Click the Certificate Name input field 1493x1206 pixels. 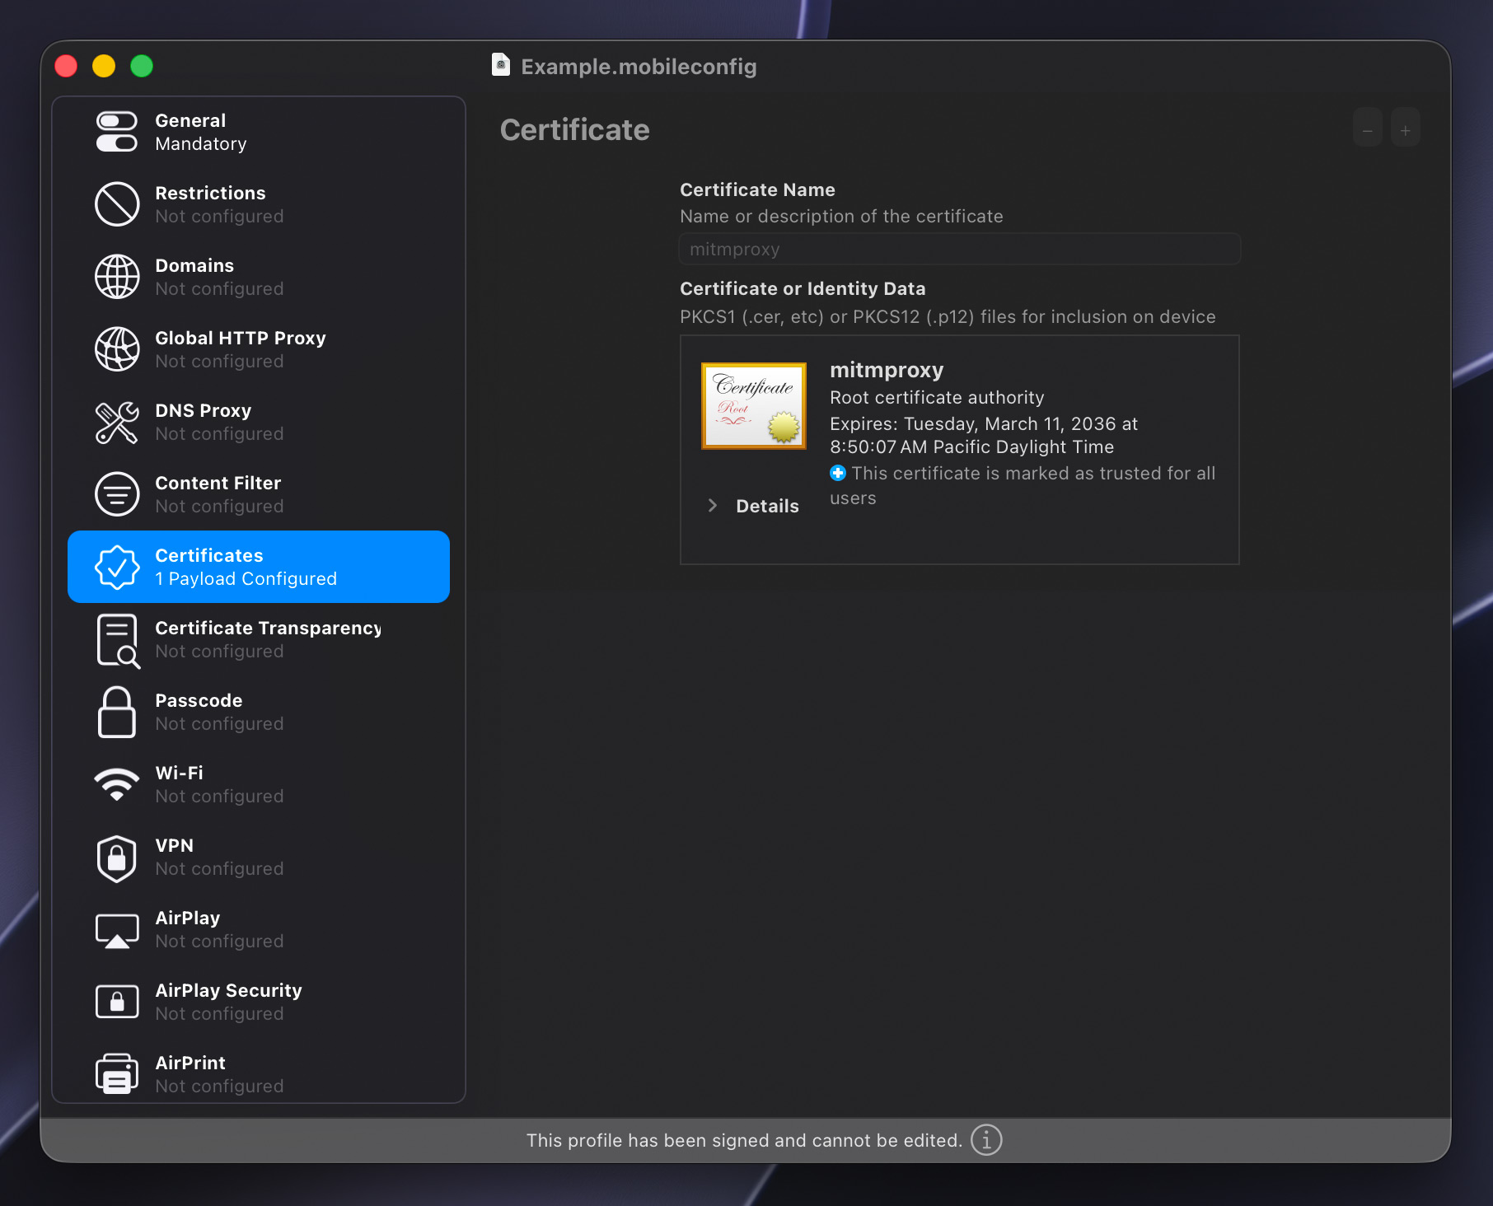(960, 249)
